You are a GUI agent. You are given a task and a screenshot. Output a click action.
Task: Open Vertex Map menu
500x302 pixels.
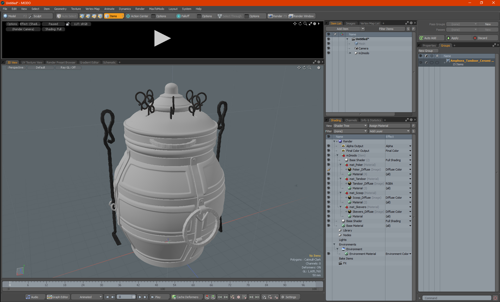click(92, 9)
